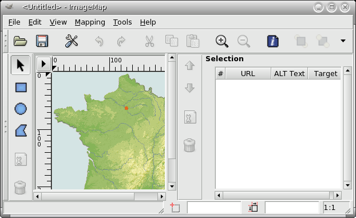Select the polygon area tool
Screen dimensions: 356x218
pyautogui.click(x=21, y=130)
